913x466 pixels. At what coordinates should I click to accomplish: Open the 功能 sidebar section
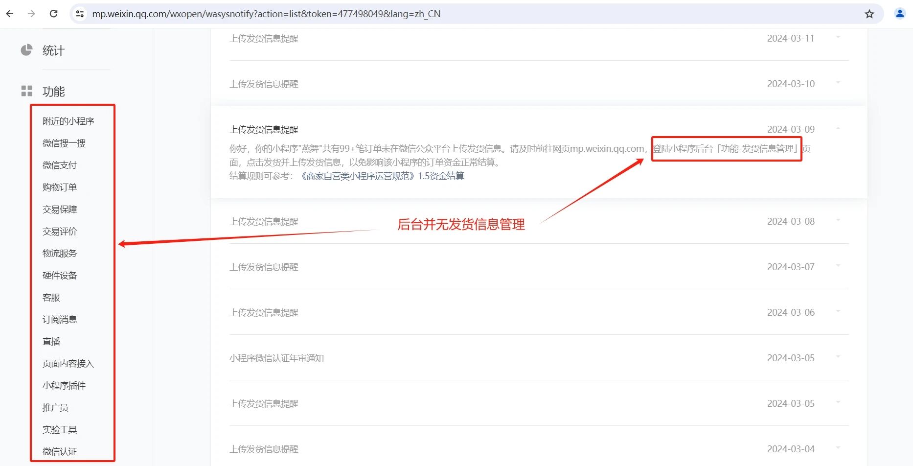tap(53, 92)
